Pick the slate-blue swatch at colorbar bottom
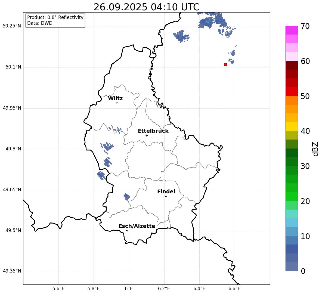The width and height of the screenshot is (322, 294). [292, 267]
